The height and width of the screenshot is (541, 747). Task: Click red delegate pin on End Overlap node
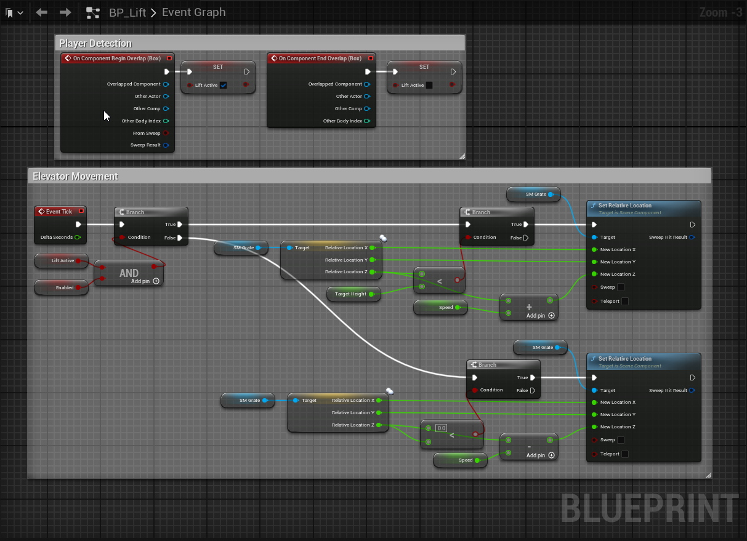[370, 58]
